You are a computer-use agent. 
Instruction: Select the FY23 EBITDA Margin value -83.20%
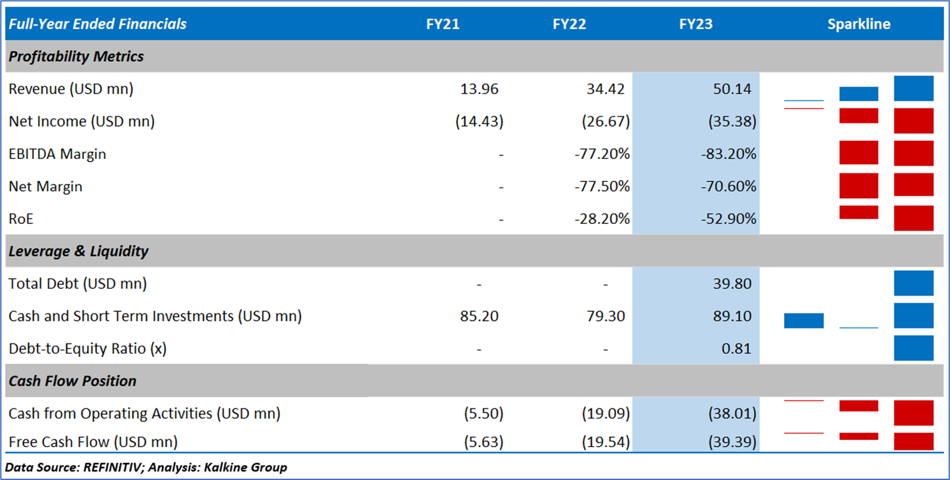(x=726, y=154)
